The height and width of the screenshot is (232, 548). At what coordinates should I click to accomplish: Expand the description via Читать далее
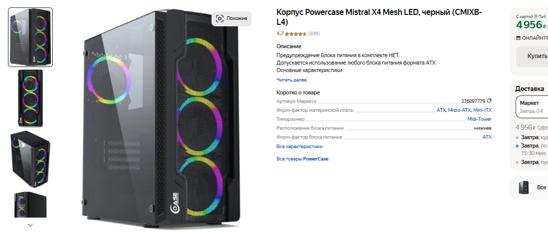[x=292, y=80]
